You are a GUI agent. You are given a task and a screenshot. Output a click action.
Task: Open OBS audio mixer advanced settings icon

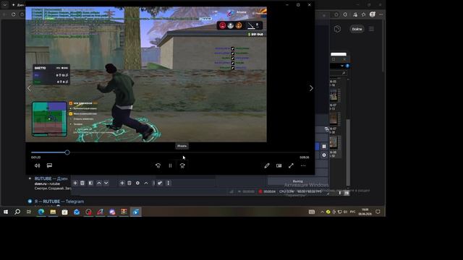(x=160, y=183)
